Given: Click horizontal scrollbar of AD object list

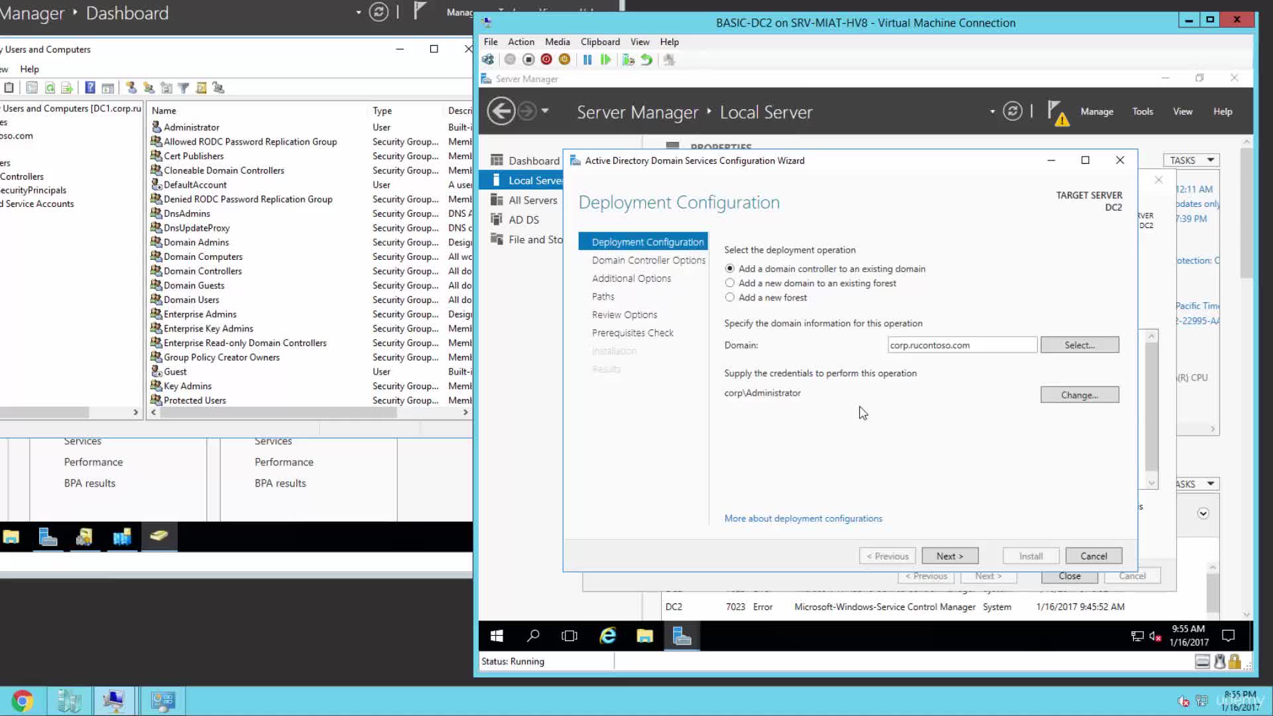Looking at the screenshot, I should pos(278,412).
